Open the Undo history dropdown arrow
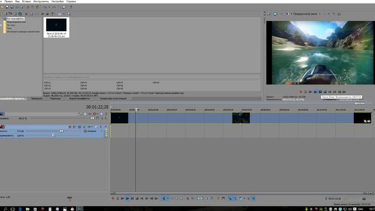375x211 pixels. [x=49, y=7]
